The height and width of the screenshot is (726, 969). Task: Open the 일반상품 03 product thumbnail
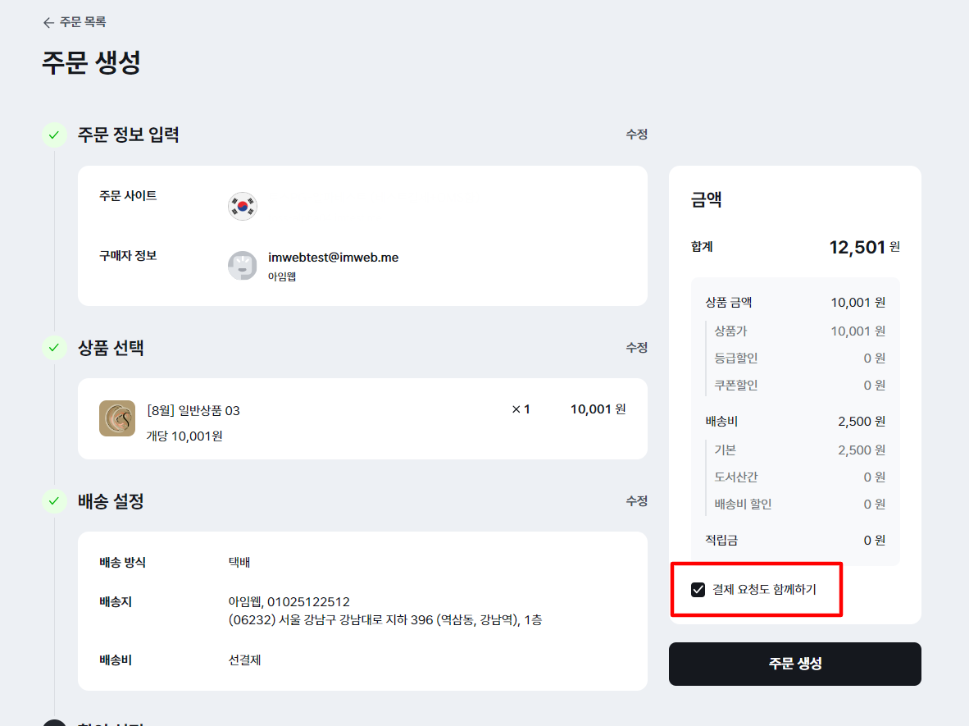point(117,418)
